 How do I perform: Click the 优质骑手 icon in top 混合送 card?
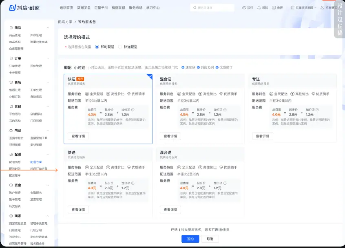[221, 94]
